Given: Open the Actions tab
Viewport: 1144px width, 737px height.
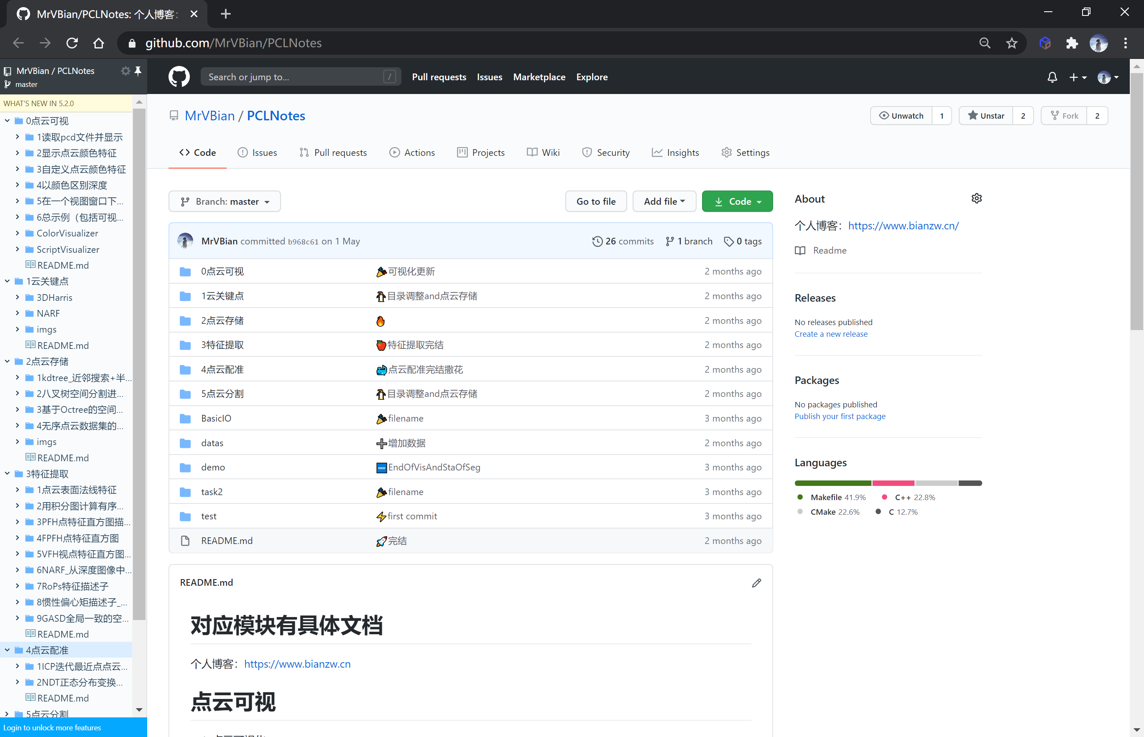Looking at the screenshot, I should click(x=412, y=152).
